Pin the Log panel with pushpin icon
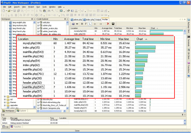Viewport: 191px width, 133px height. [182, 114]
